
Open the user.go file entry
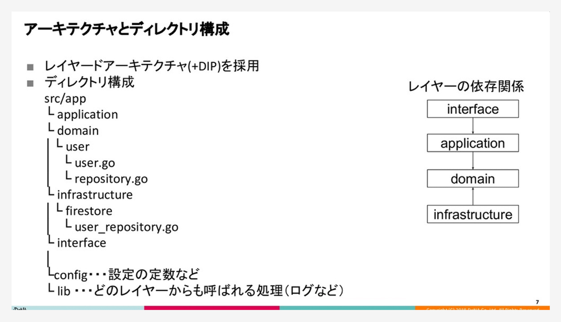95,163
